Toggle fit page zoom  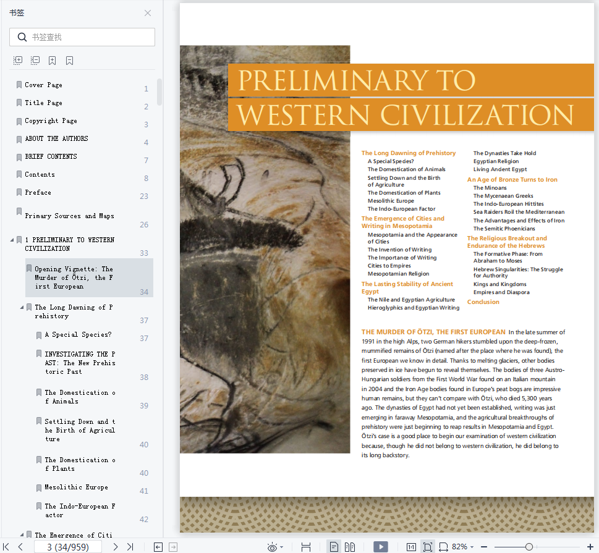tap(428, 547)
